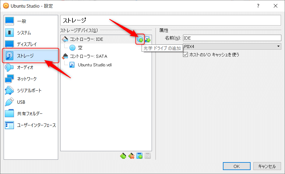The width and height of the screenshot is (285, 174).
Task: Select the コントローラー: IDE tree row
Action: [106, 39]
